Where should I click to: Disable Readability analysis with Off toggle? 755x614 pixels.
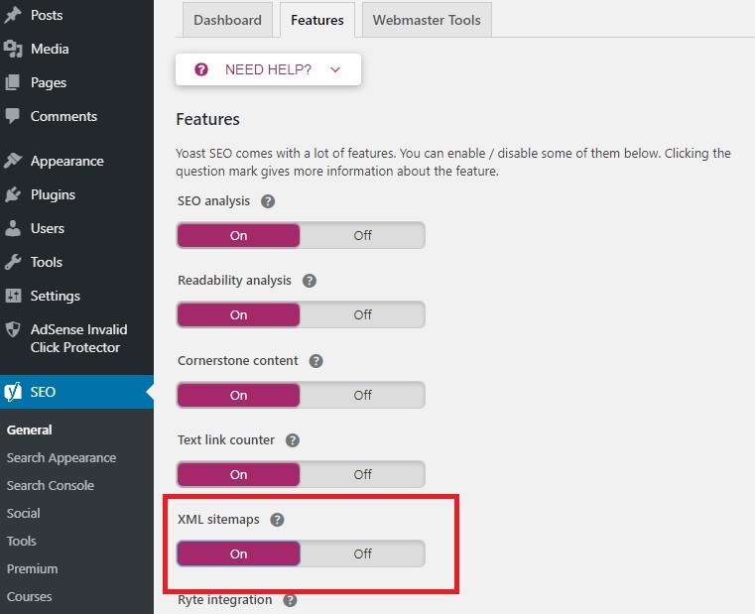(362, 315)
